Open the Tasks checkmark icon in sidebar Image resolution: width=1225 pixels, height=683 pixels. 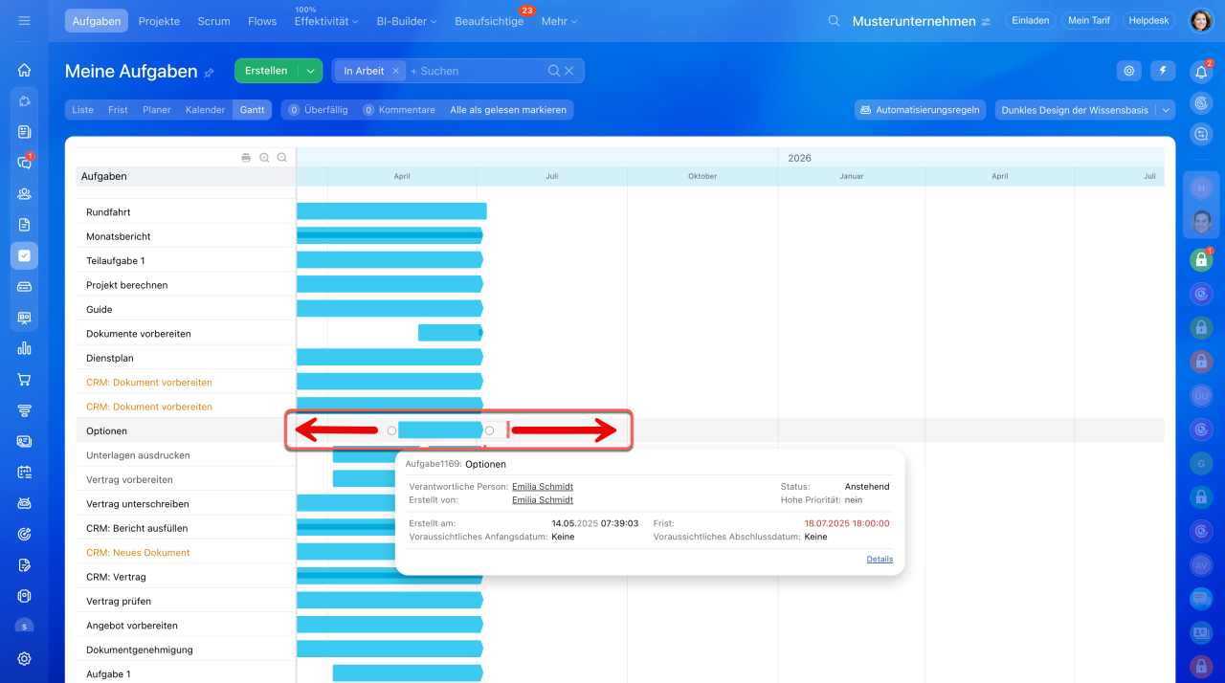point(24,255)
